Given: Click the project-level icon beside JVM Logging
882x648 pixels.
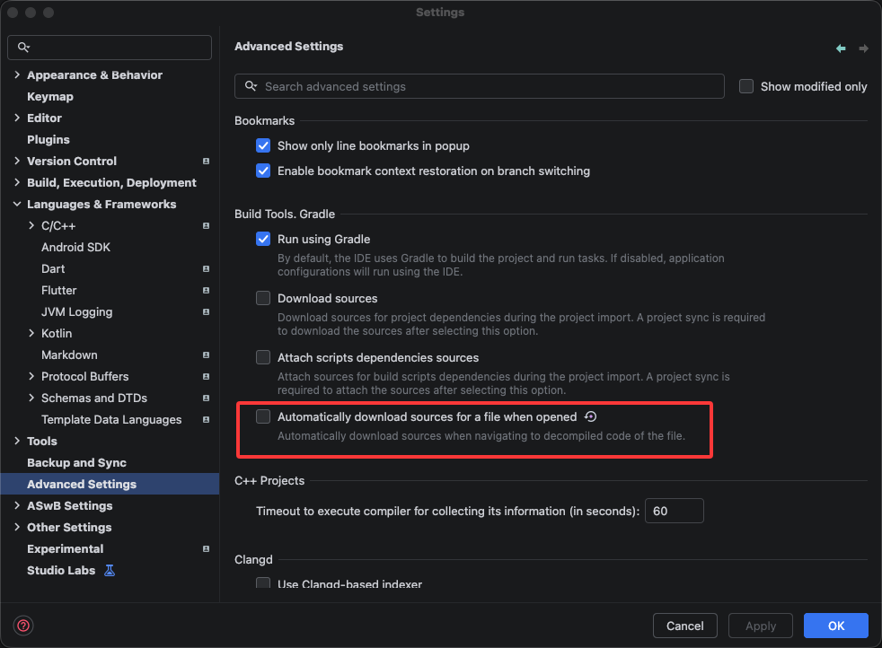Looking at the screenshot, I should click(x=206, y=312).
